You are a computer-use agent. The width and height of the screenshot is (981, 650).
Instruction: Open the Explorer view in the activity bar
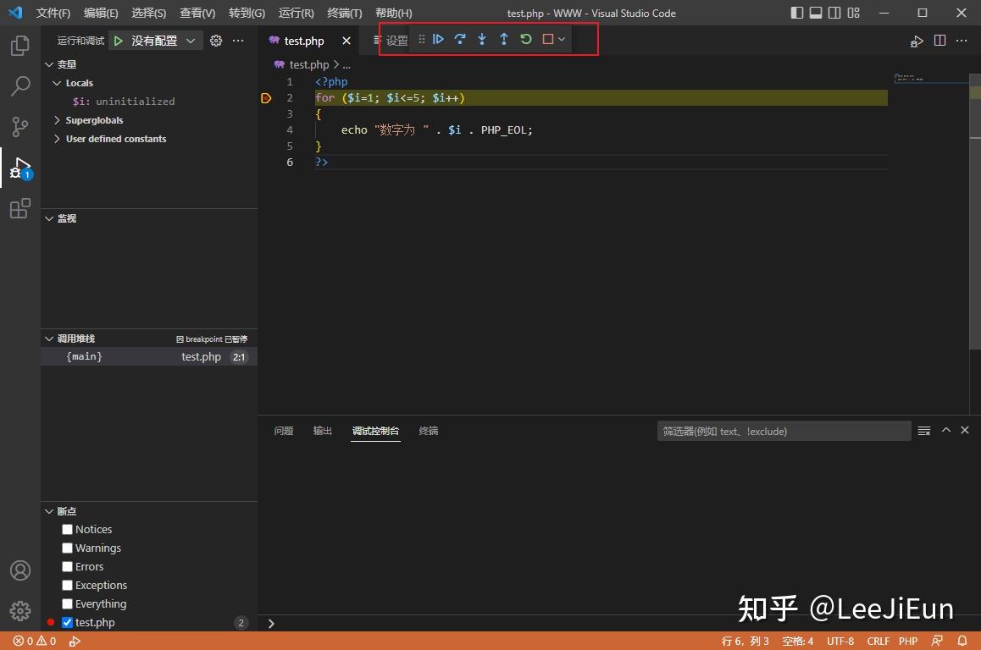pyautogui.click(x=19, y=46)
